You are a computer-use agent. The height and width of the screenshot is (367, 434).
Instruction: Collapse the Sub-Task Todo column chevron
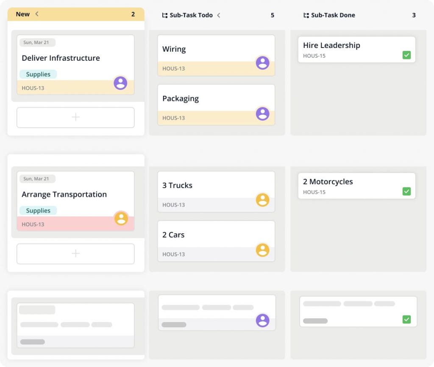pos(219,15)
